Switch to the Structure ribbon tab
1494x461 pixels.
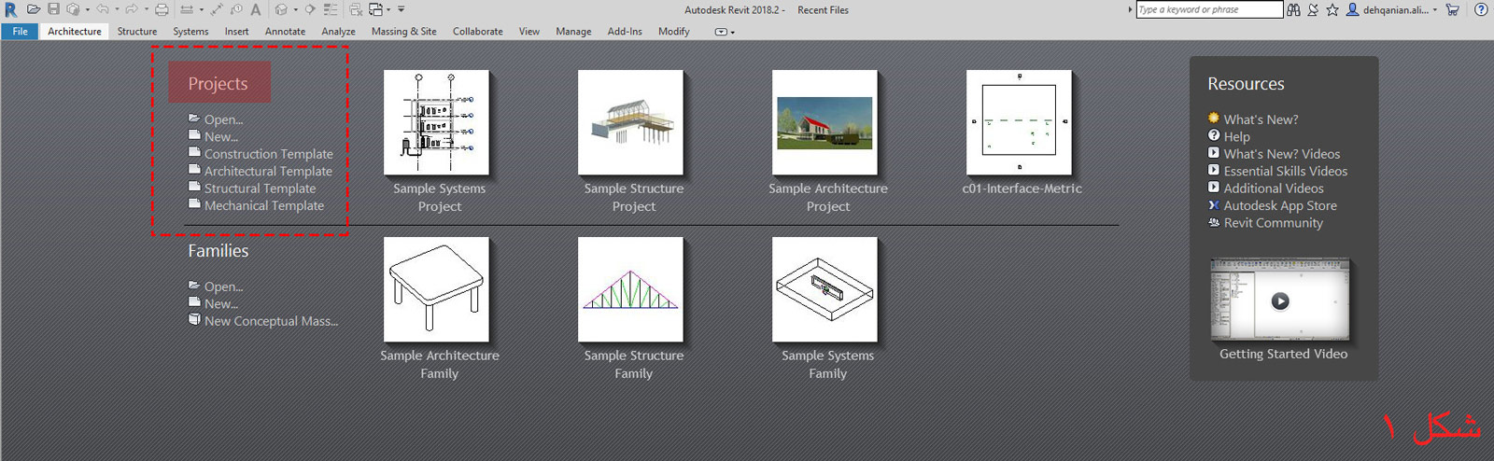(137, 32)
